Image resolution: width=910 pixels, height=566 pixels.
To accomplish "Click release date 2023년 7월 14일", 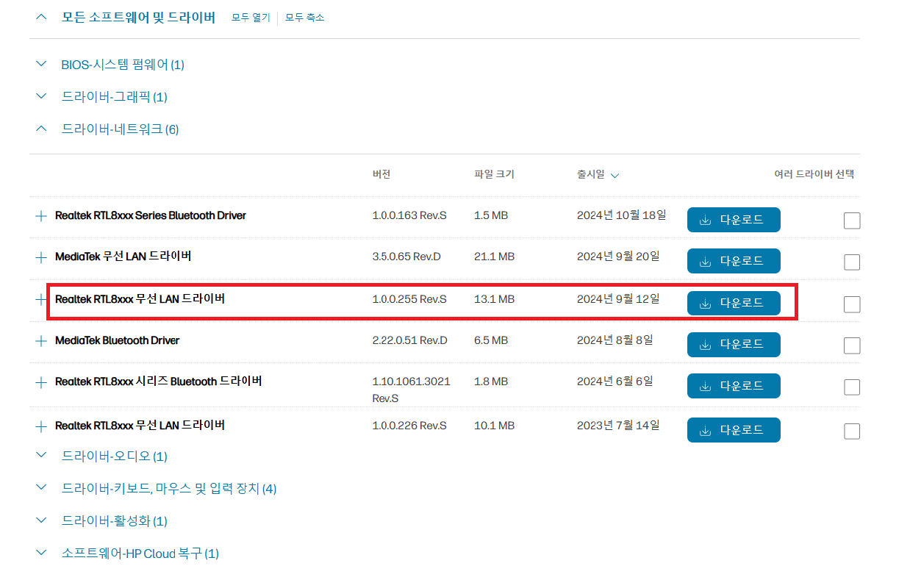I will pyautogui.click(x=618, y=425).
